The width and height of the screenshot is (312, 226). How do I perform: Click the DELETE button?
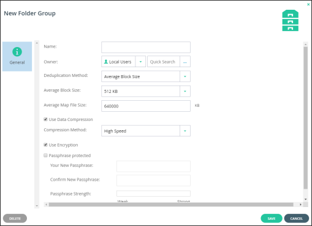tap(15, 219)
